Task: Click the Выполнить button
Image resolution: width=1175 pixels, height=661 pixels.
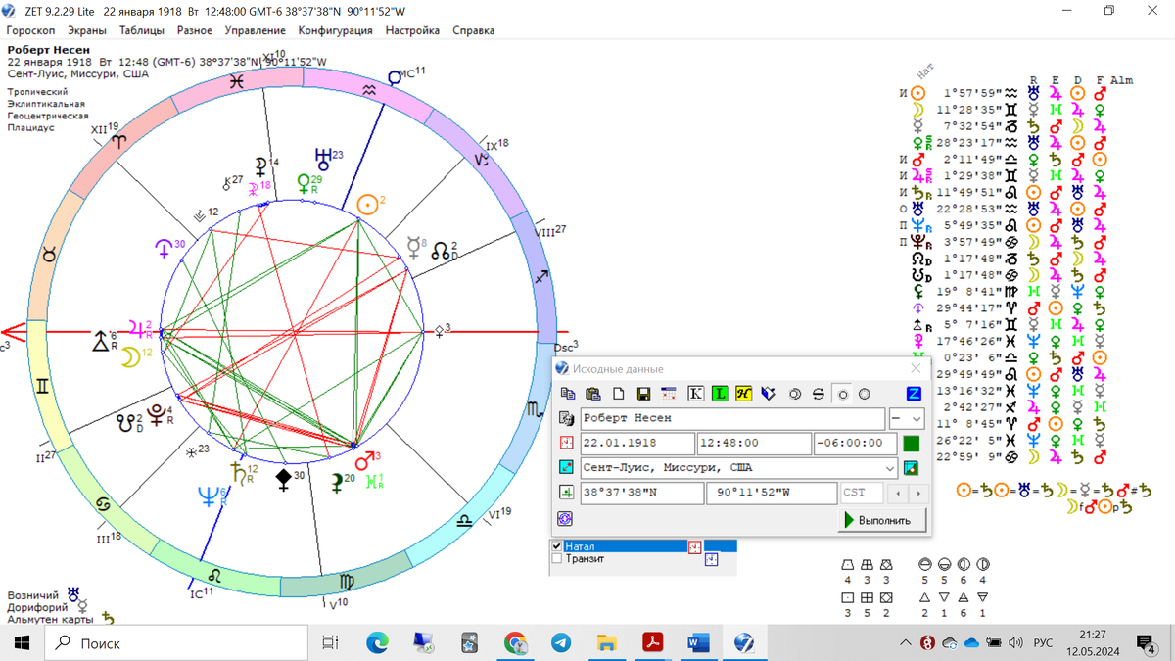Action: (x=882, y=520)
